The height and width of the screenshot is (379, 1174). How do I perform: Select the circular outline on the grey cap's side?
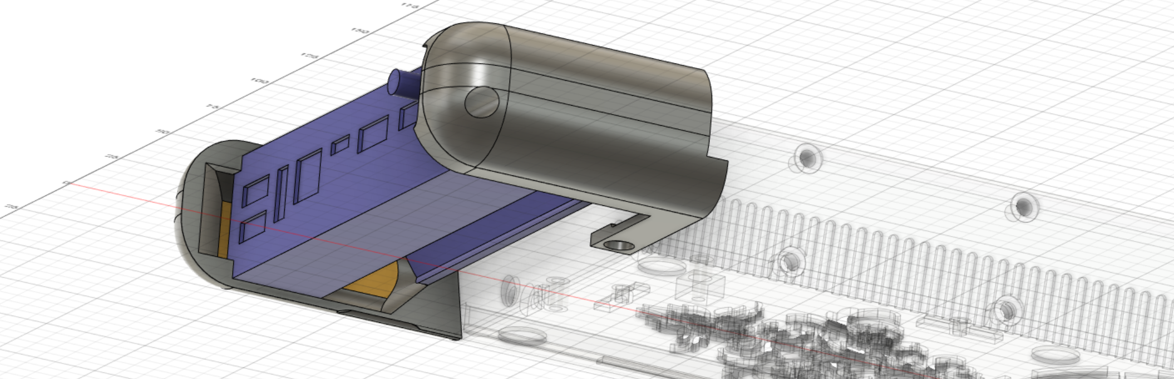click(482, 102)
